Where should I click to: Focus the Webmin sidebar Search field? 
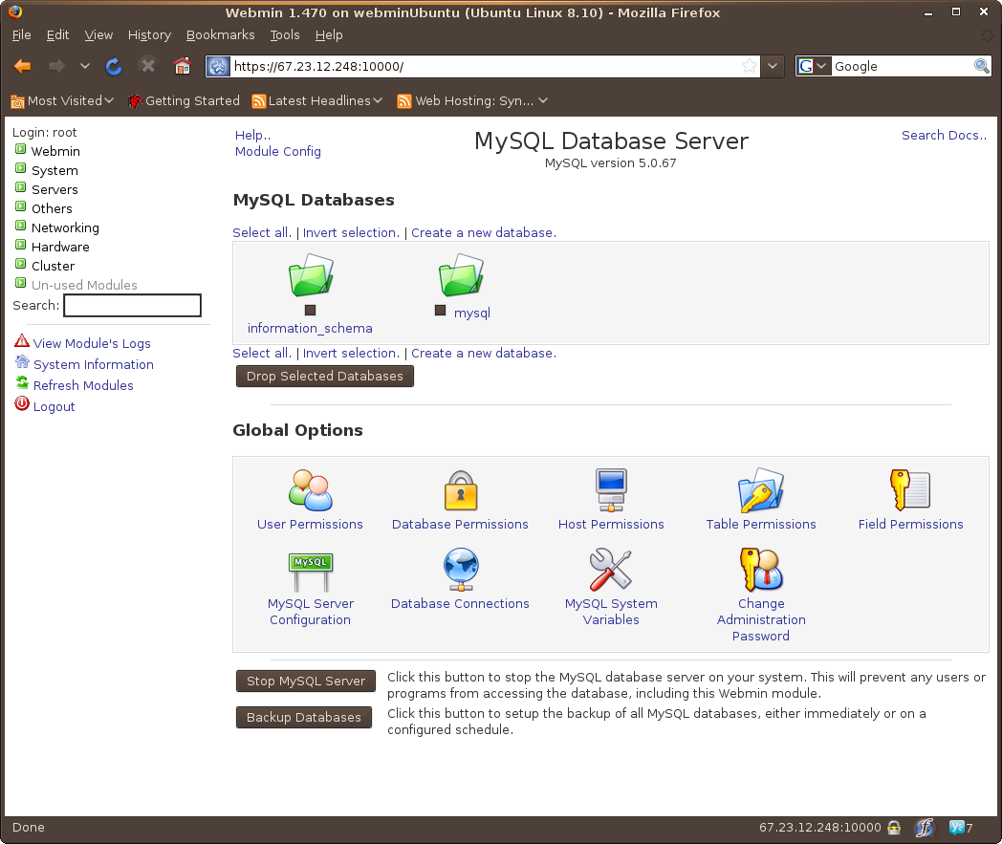(x=132, y=306)
